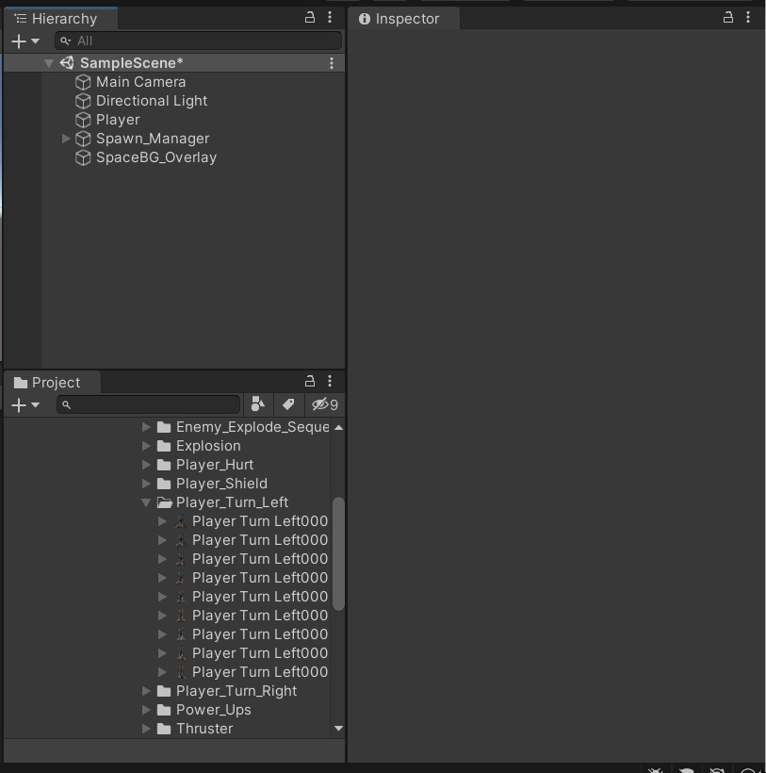Image resolution: width=766 pixels, height=773 pixels.
Task: Click the SpaceBG_Overlay cube icon
Action: pyautogui.click(x=83, y=157)
